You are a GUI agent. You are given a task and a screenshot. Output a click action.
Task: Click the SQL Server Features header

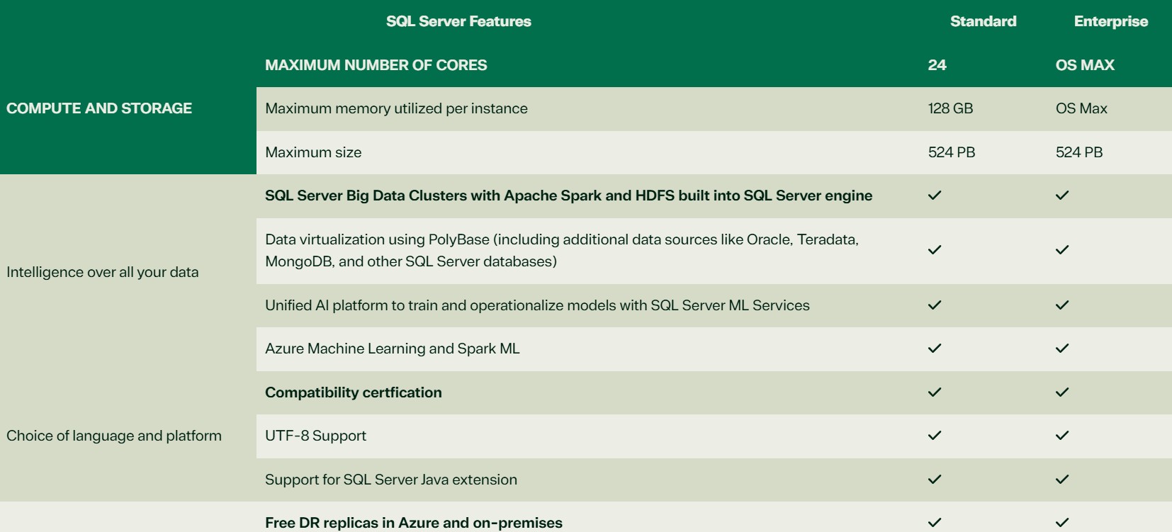[x=458, y=21]
